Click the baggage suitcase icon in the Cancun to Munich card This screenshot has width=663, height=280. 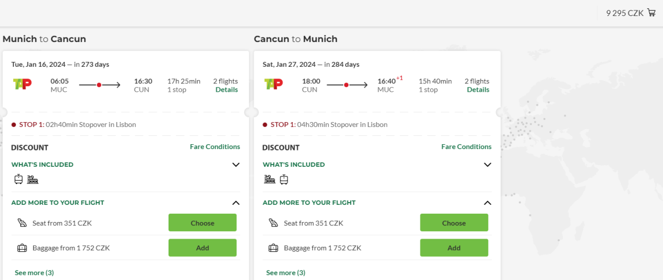273,248
